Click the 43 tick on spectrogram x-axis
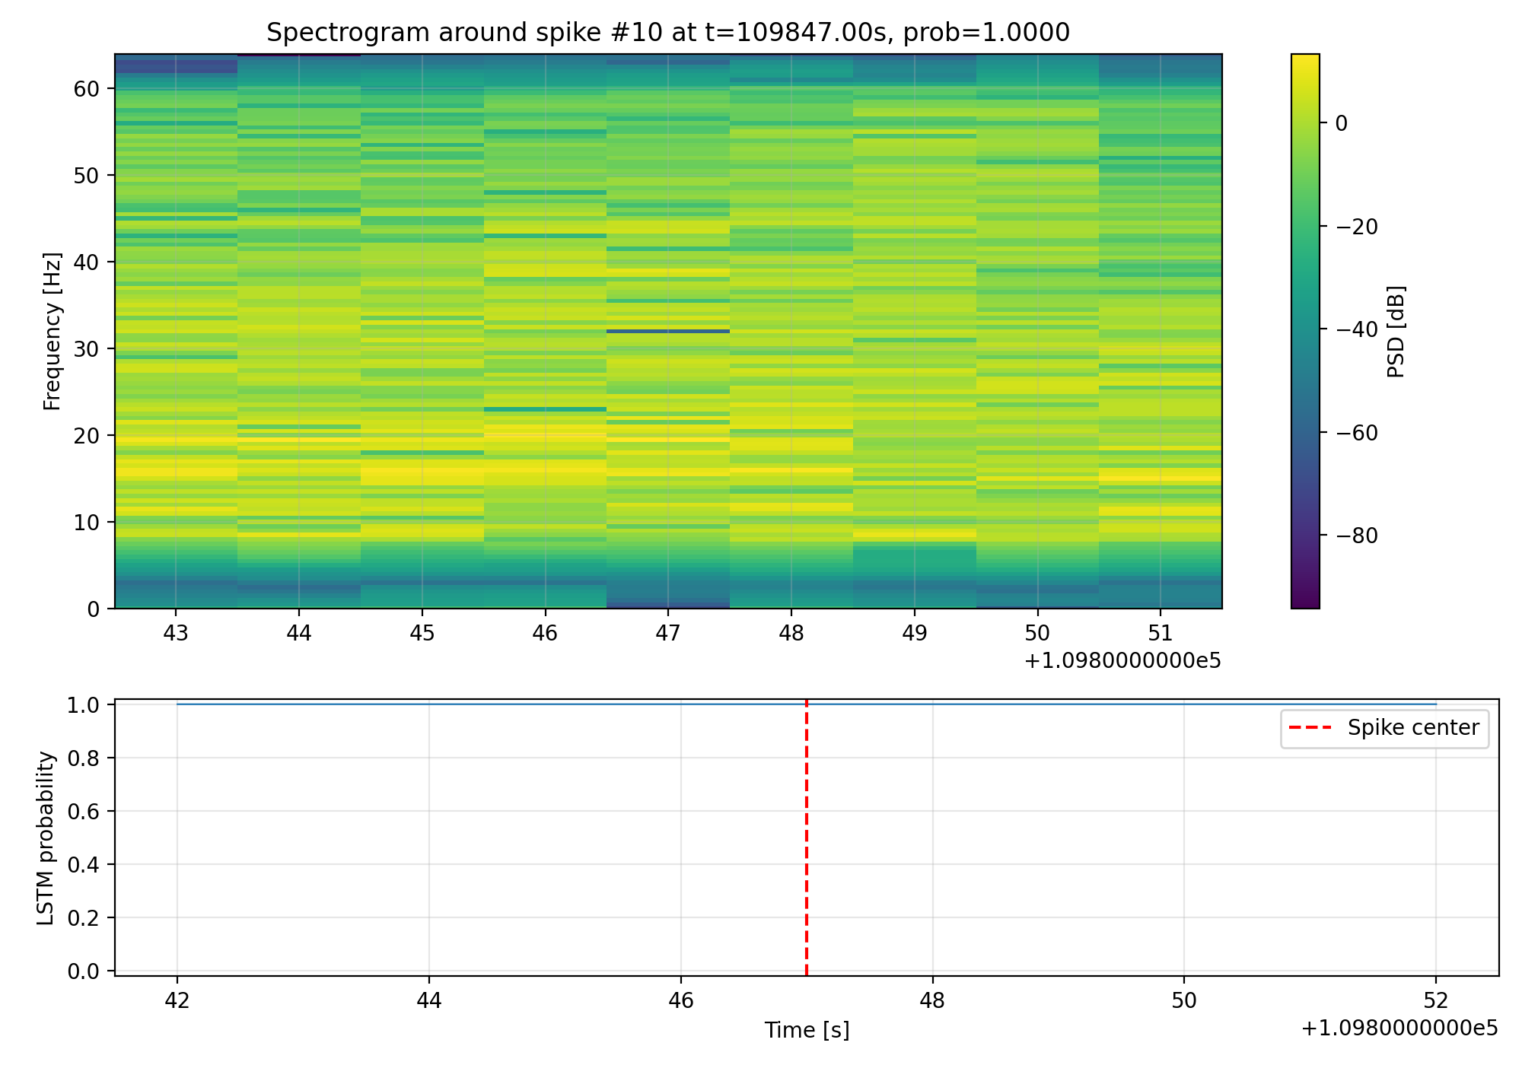 (176, 633)
